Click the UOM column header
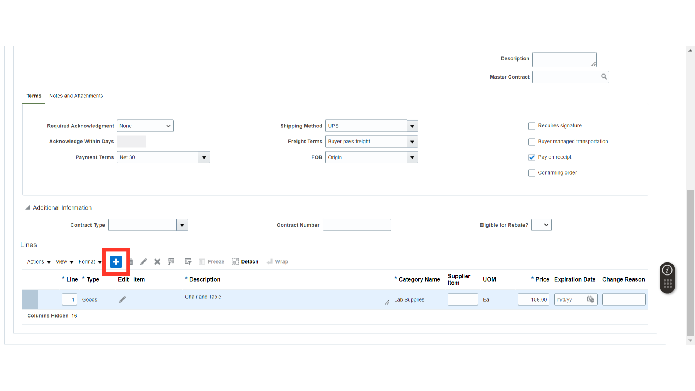Image resolution: width=695 pixels, height=391 pixels. click(489, 279)
